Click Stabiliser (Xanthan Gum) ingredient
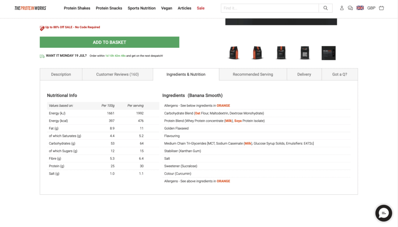The width and height of the screenshot is (398, 227). pyautogui.click(x=183, y=151)
